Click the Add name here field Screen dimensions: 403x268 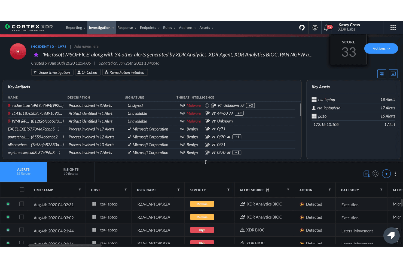click(87, 46)
